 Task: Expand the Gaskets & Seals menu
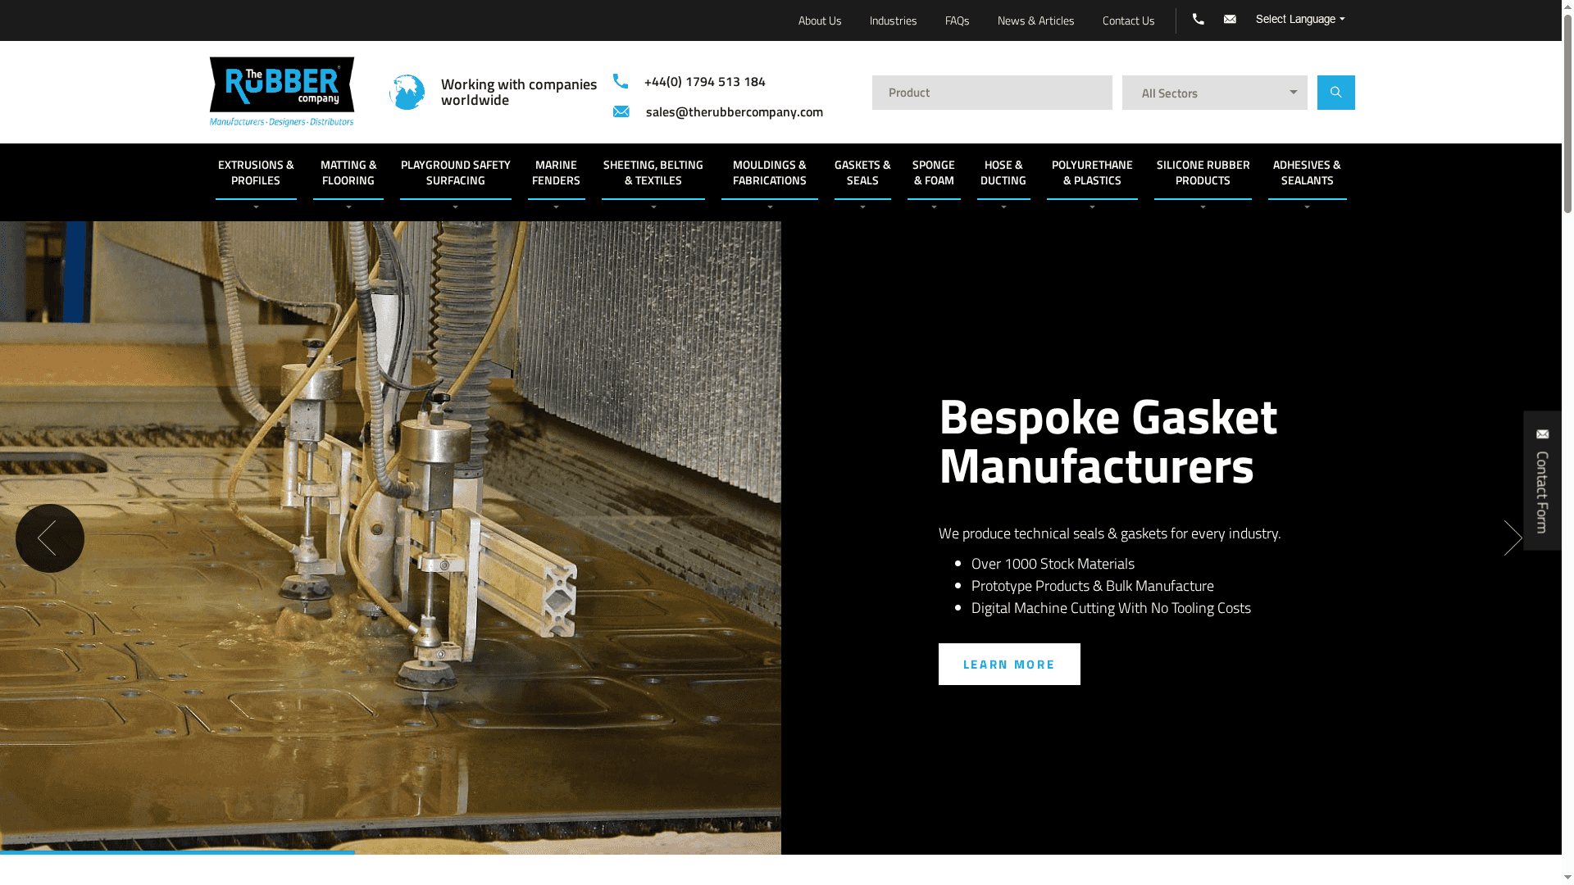[862, 173]
